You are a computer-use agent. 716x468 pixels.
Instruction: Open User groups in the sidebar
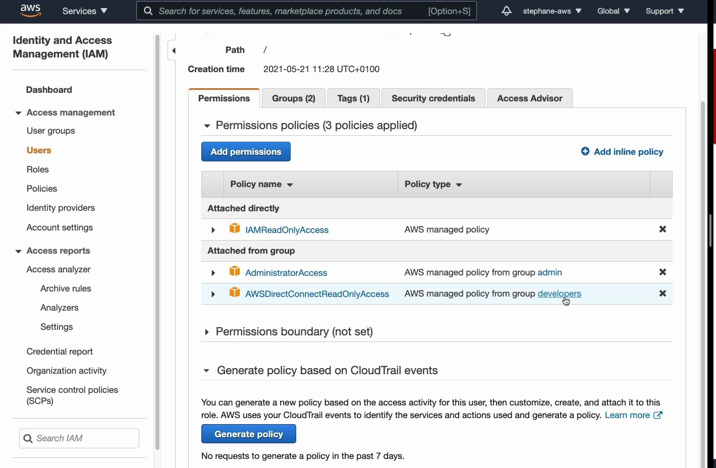point(50,131)
